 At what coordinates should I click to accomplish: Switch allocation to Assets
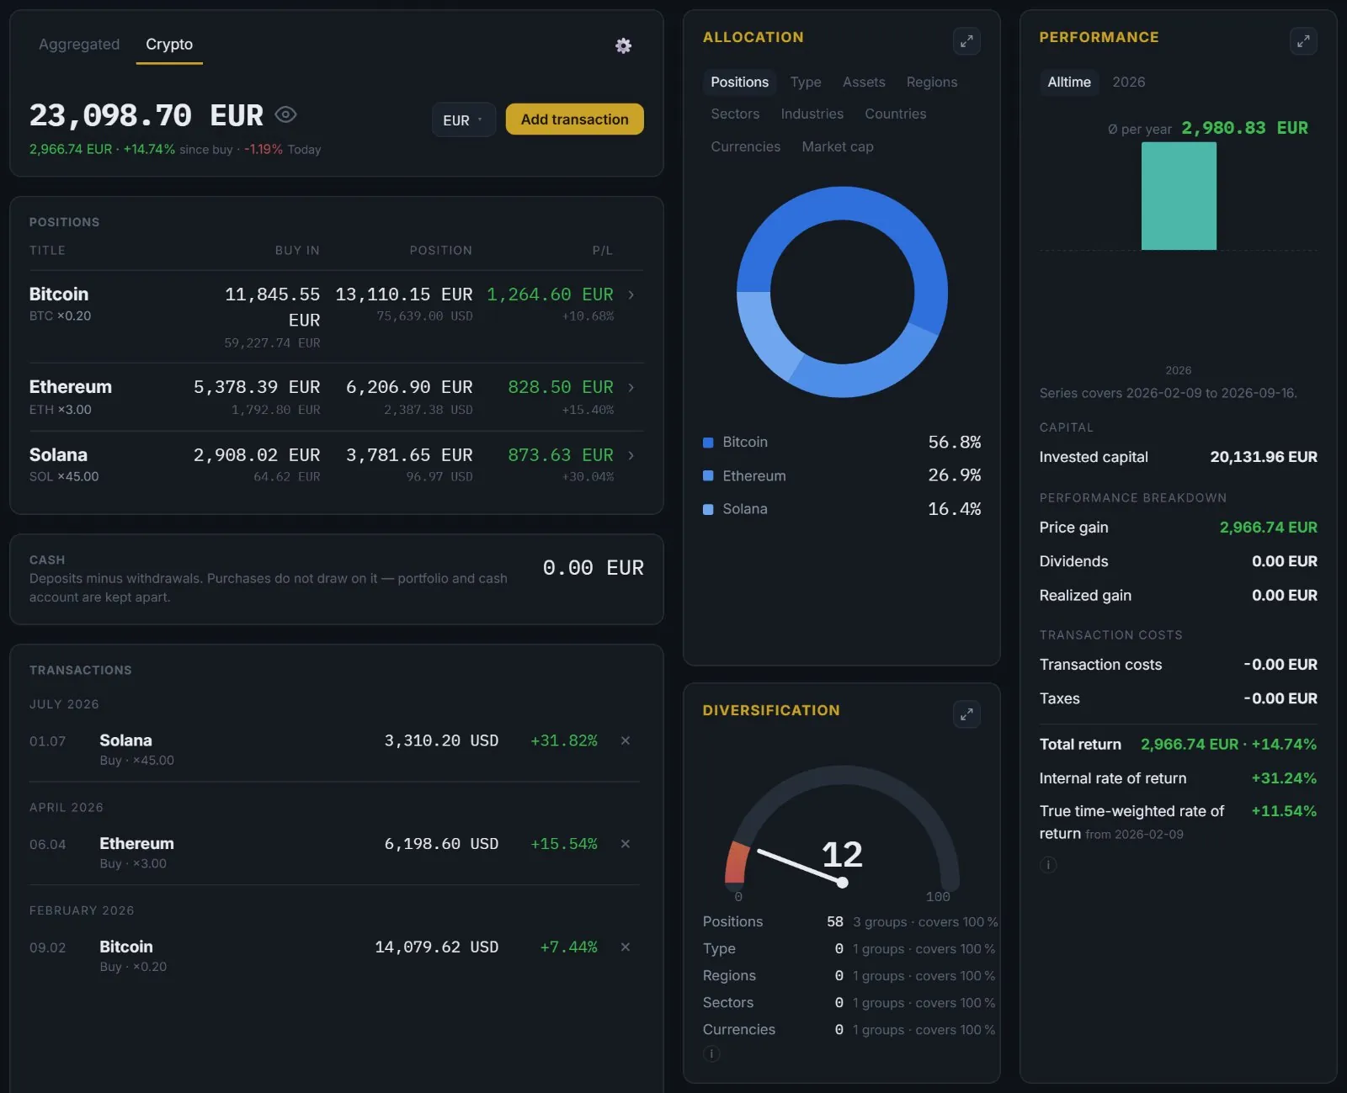point(864,82)
